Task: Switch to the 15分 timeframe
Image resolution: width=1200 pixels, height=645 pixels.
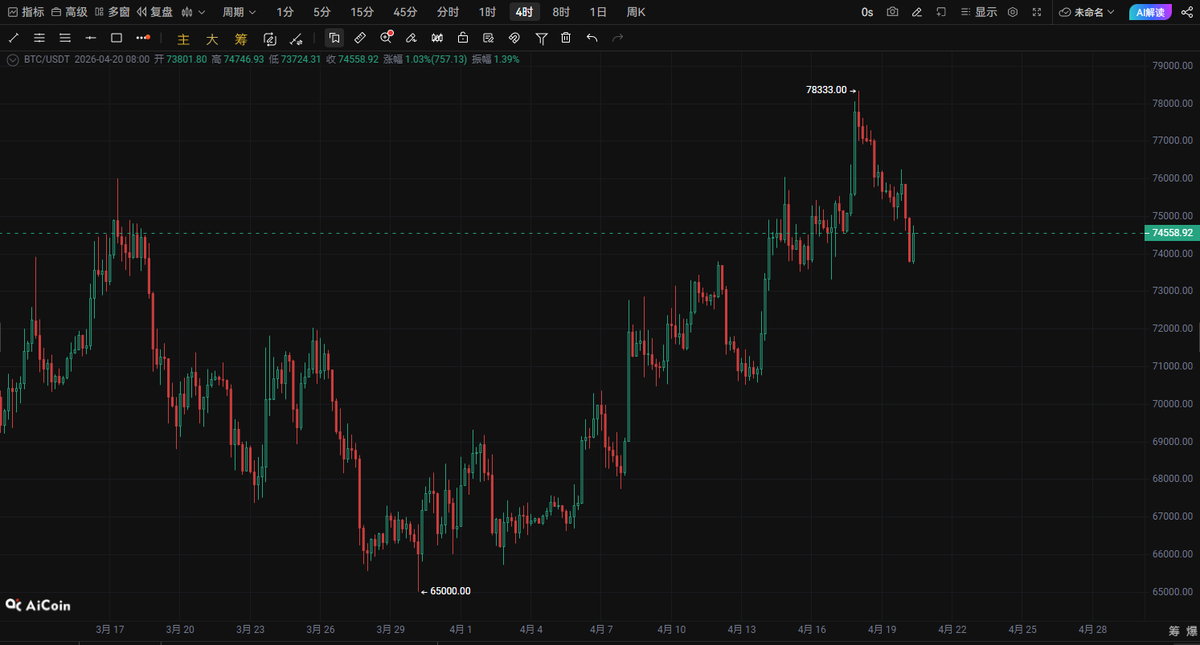Action: [362, 12]
